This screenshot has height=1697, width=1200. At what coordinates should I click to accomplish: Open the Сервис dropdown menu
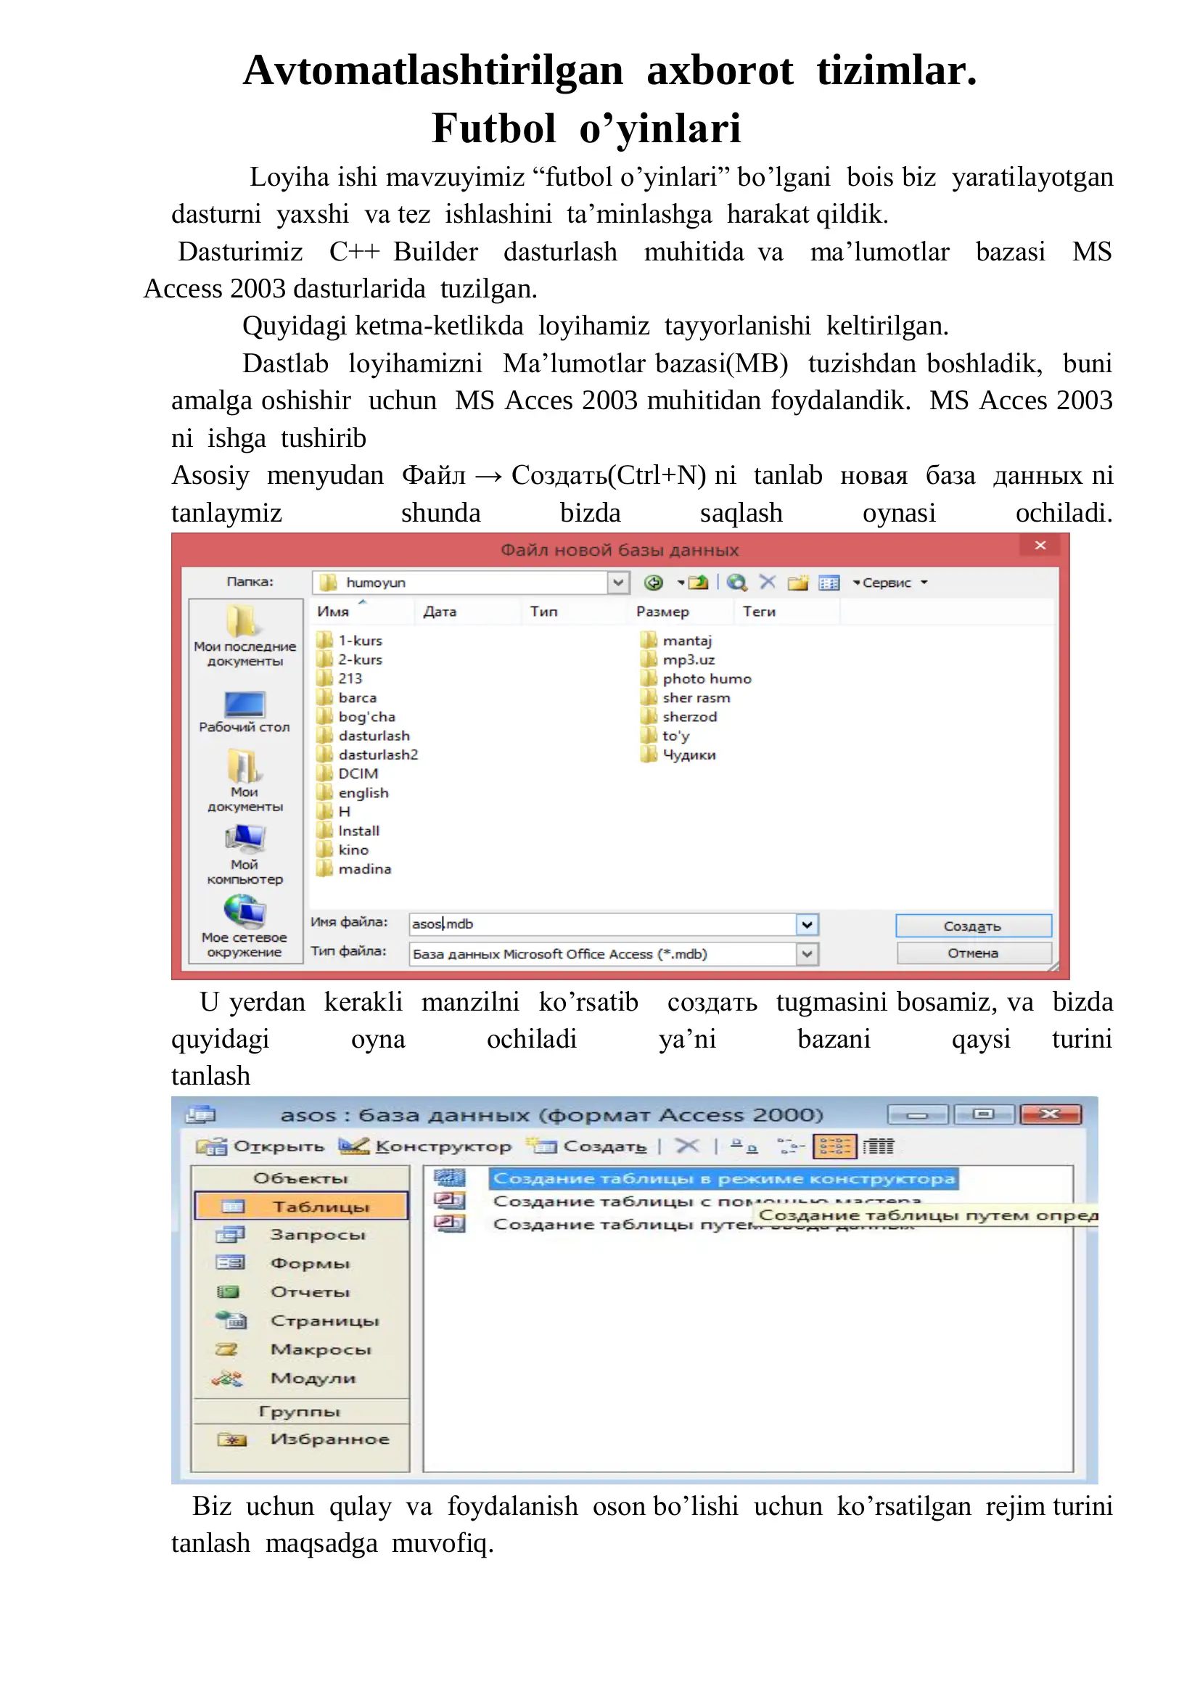[890, 583]
